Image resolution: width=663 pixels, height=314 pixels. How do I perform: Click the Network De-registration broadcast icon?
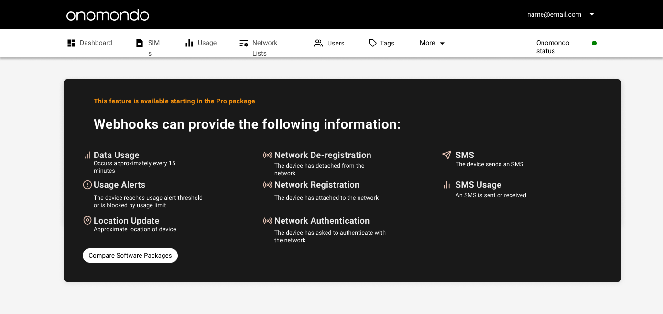coord(268,155)
